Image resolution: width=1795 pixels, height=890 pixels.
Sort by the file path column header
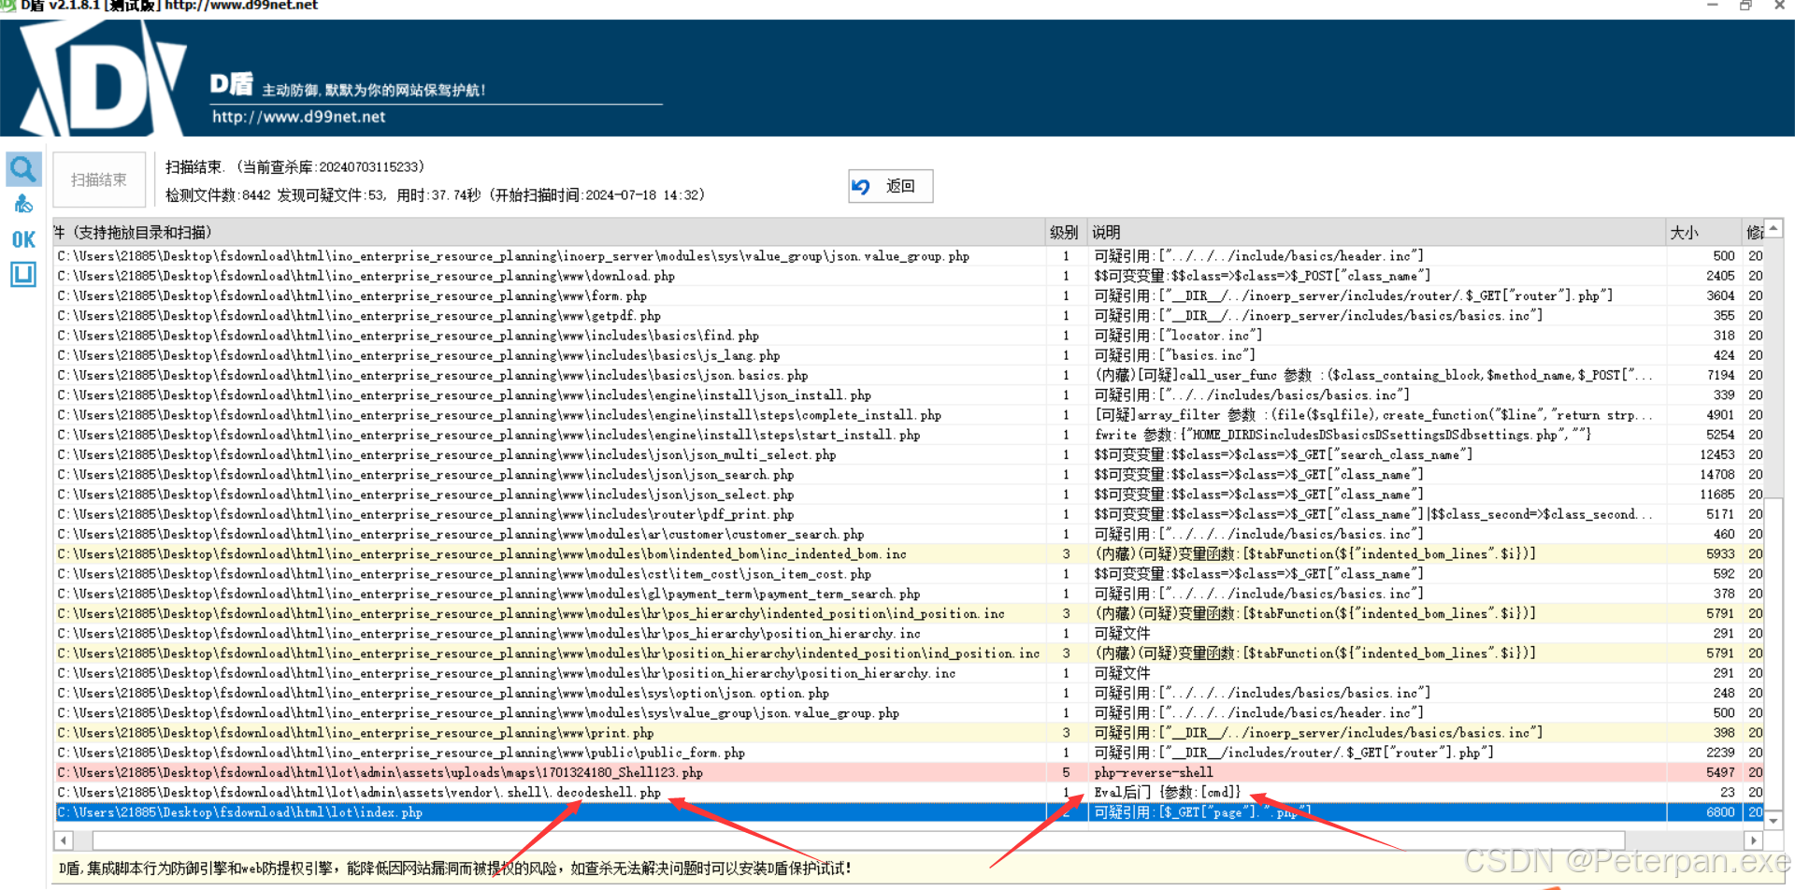(x=549, y=232)
